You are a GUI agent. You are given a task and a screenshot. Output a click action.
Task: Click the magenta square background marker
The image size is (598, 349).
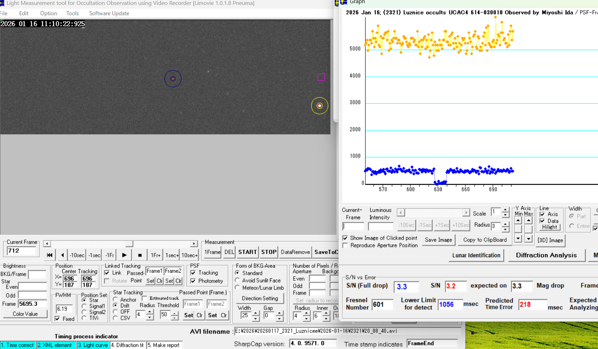coord(321,77)
